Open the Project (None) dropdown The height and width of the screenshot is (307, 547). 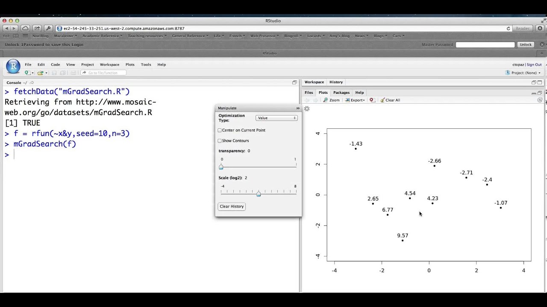click(x=523, y=73)
